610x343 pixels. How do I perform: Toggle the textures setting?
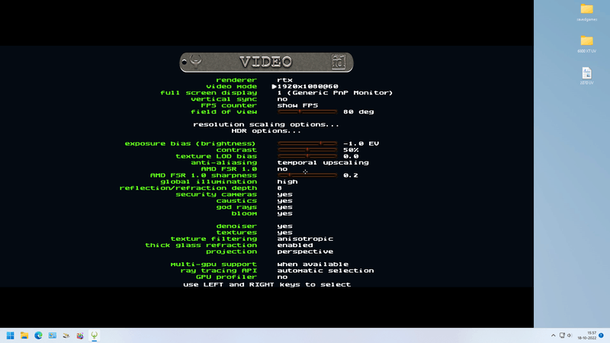284,232
